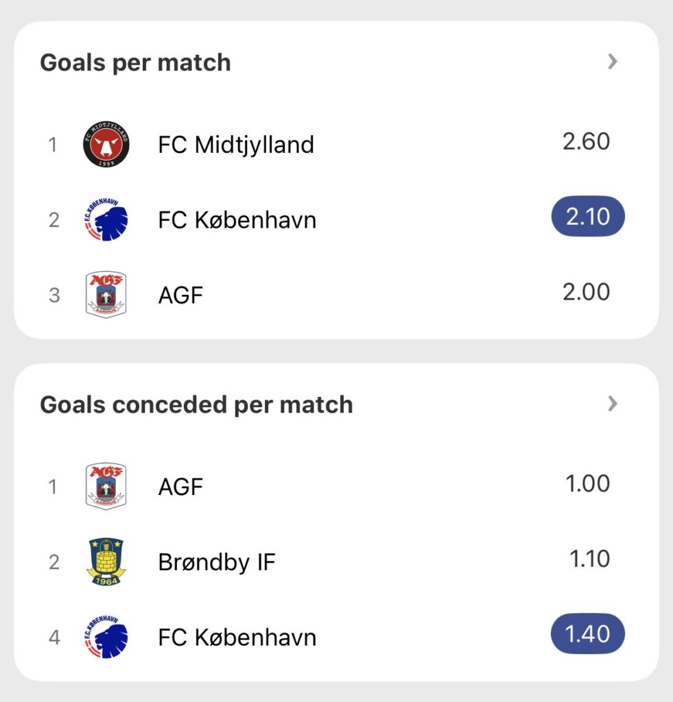Select FC København name under Goals per match
The image size is (673, 702).
click(237, 220)
